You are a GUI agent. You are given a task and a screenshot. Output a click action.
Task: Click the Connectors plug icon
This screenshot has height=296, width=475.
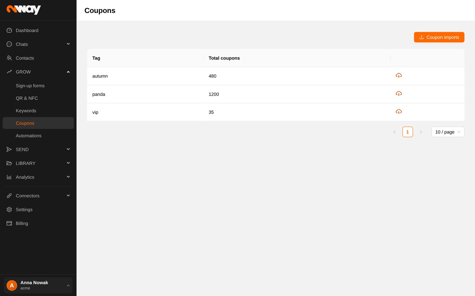9,196
